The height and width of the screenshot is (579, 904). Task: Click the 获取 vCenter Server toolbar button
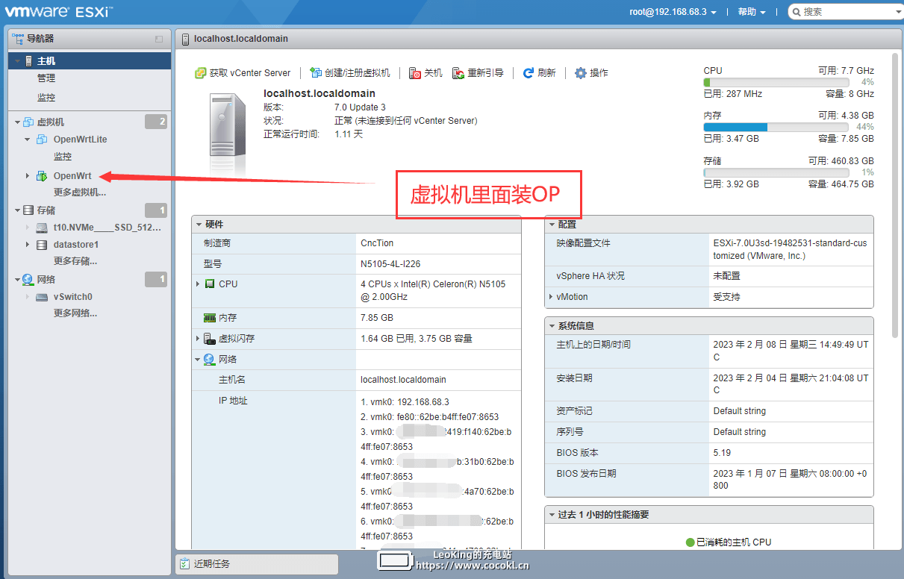click(243, 72)
